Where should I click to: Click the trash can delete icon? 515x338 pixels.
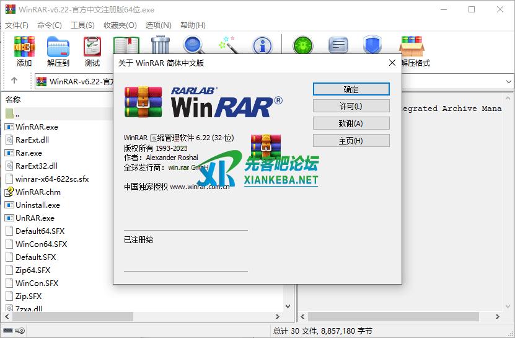tap(160, 45)
